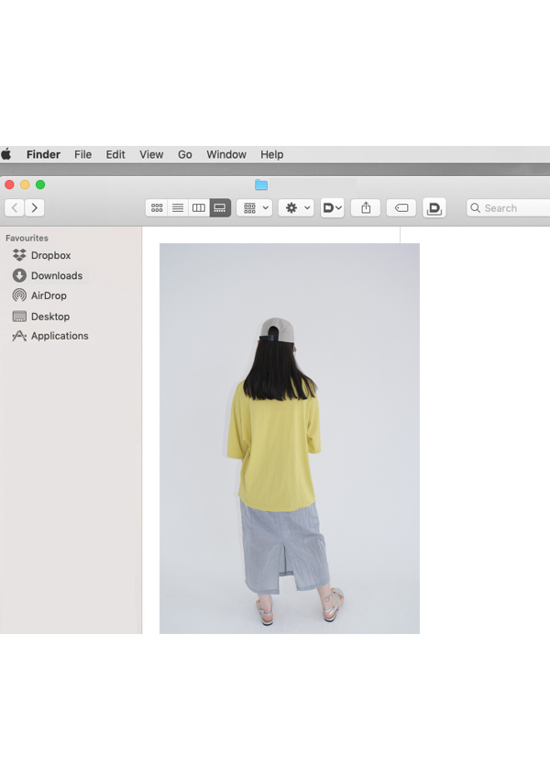The height and width of the screenshot is (780, 550).
Task: Go forward using the right arrow
Action: pyautogui.click(x=35, y=208)
